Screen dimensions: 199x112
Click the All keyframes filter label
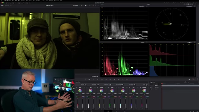pyautogui.click(x=185, y=82)
